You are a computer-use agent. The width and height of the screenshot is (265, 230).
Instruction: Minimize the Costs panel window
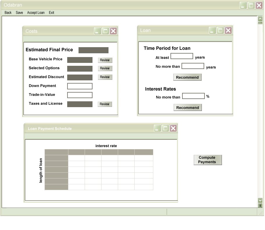click(97, 31)
